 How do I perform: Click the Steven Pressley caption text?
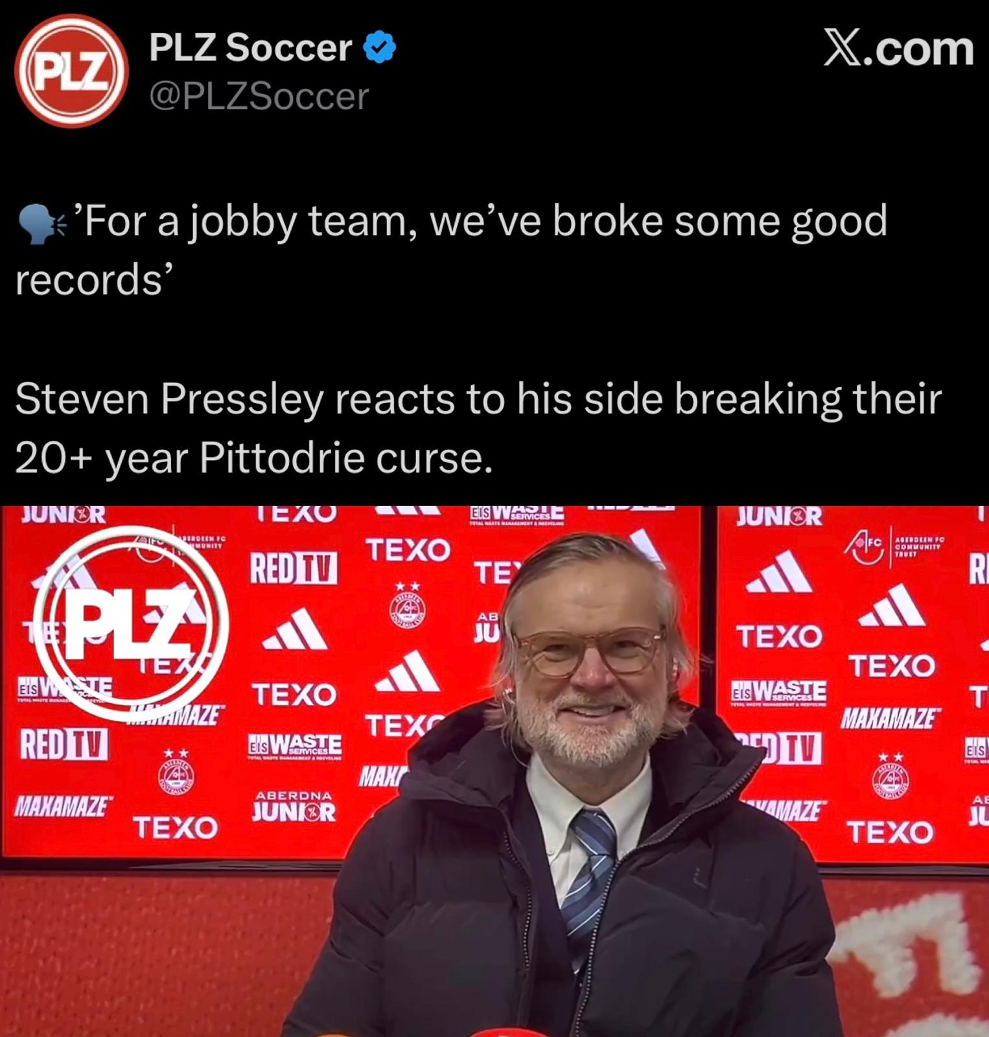pyautogui.click(x=478, y=428)
